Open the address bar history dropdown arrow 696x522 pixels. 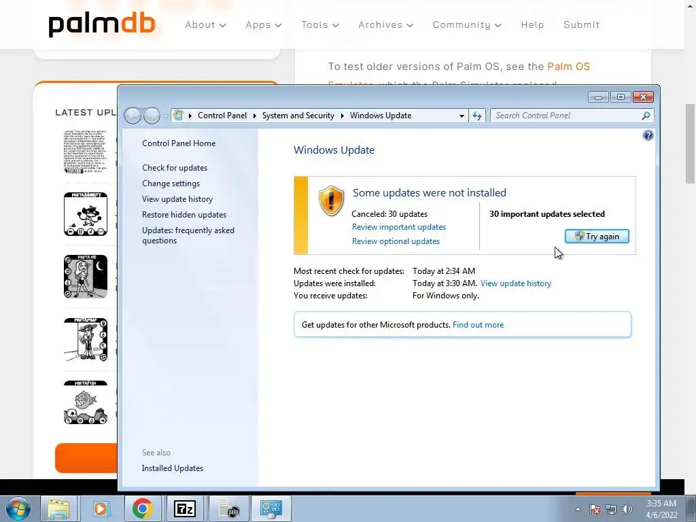coord(462,116)
